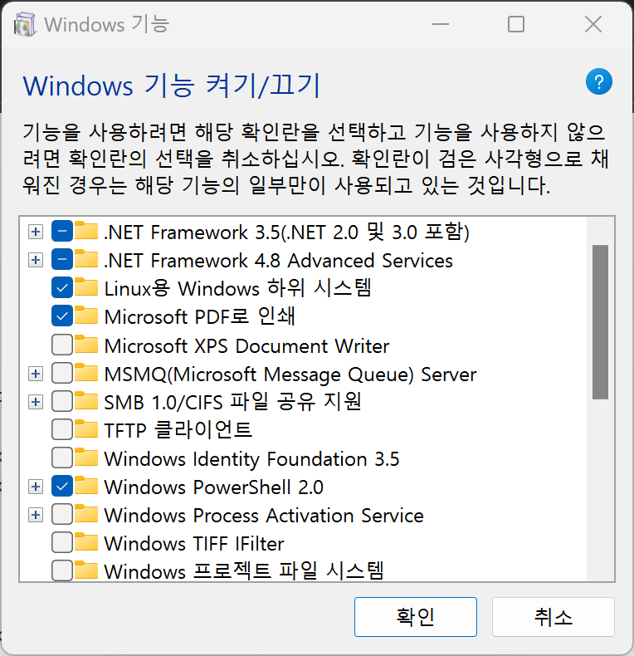This screenshot has width=634, height=656.
Task: Check the Windows TIFF IFilter checkbox
Action: click(x=62, y=542)
